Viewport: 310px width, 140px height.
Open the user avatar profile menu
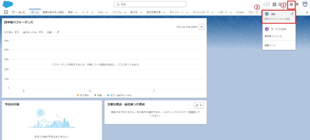coord(305,4)
